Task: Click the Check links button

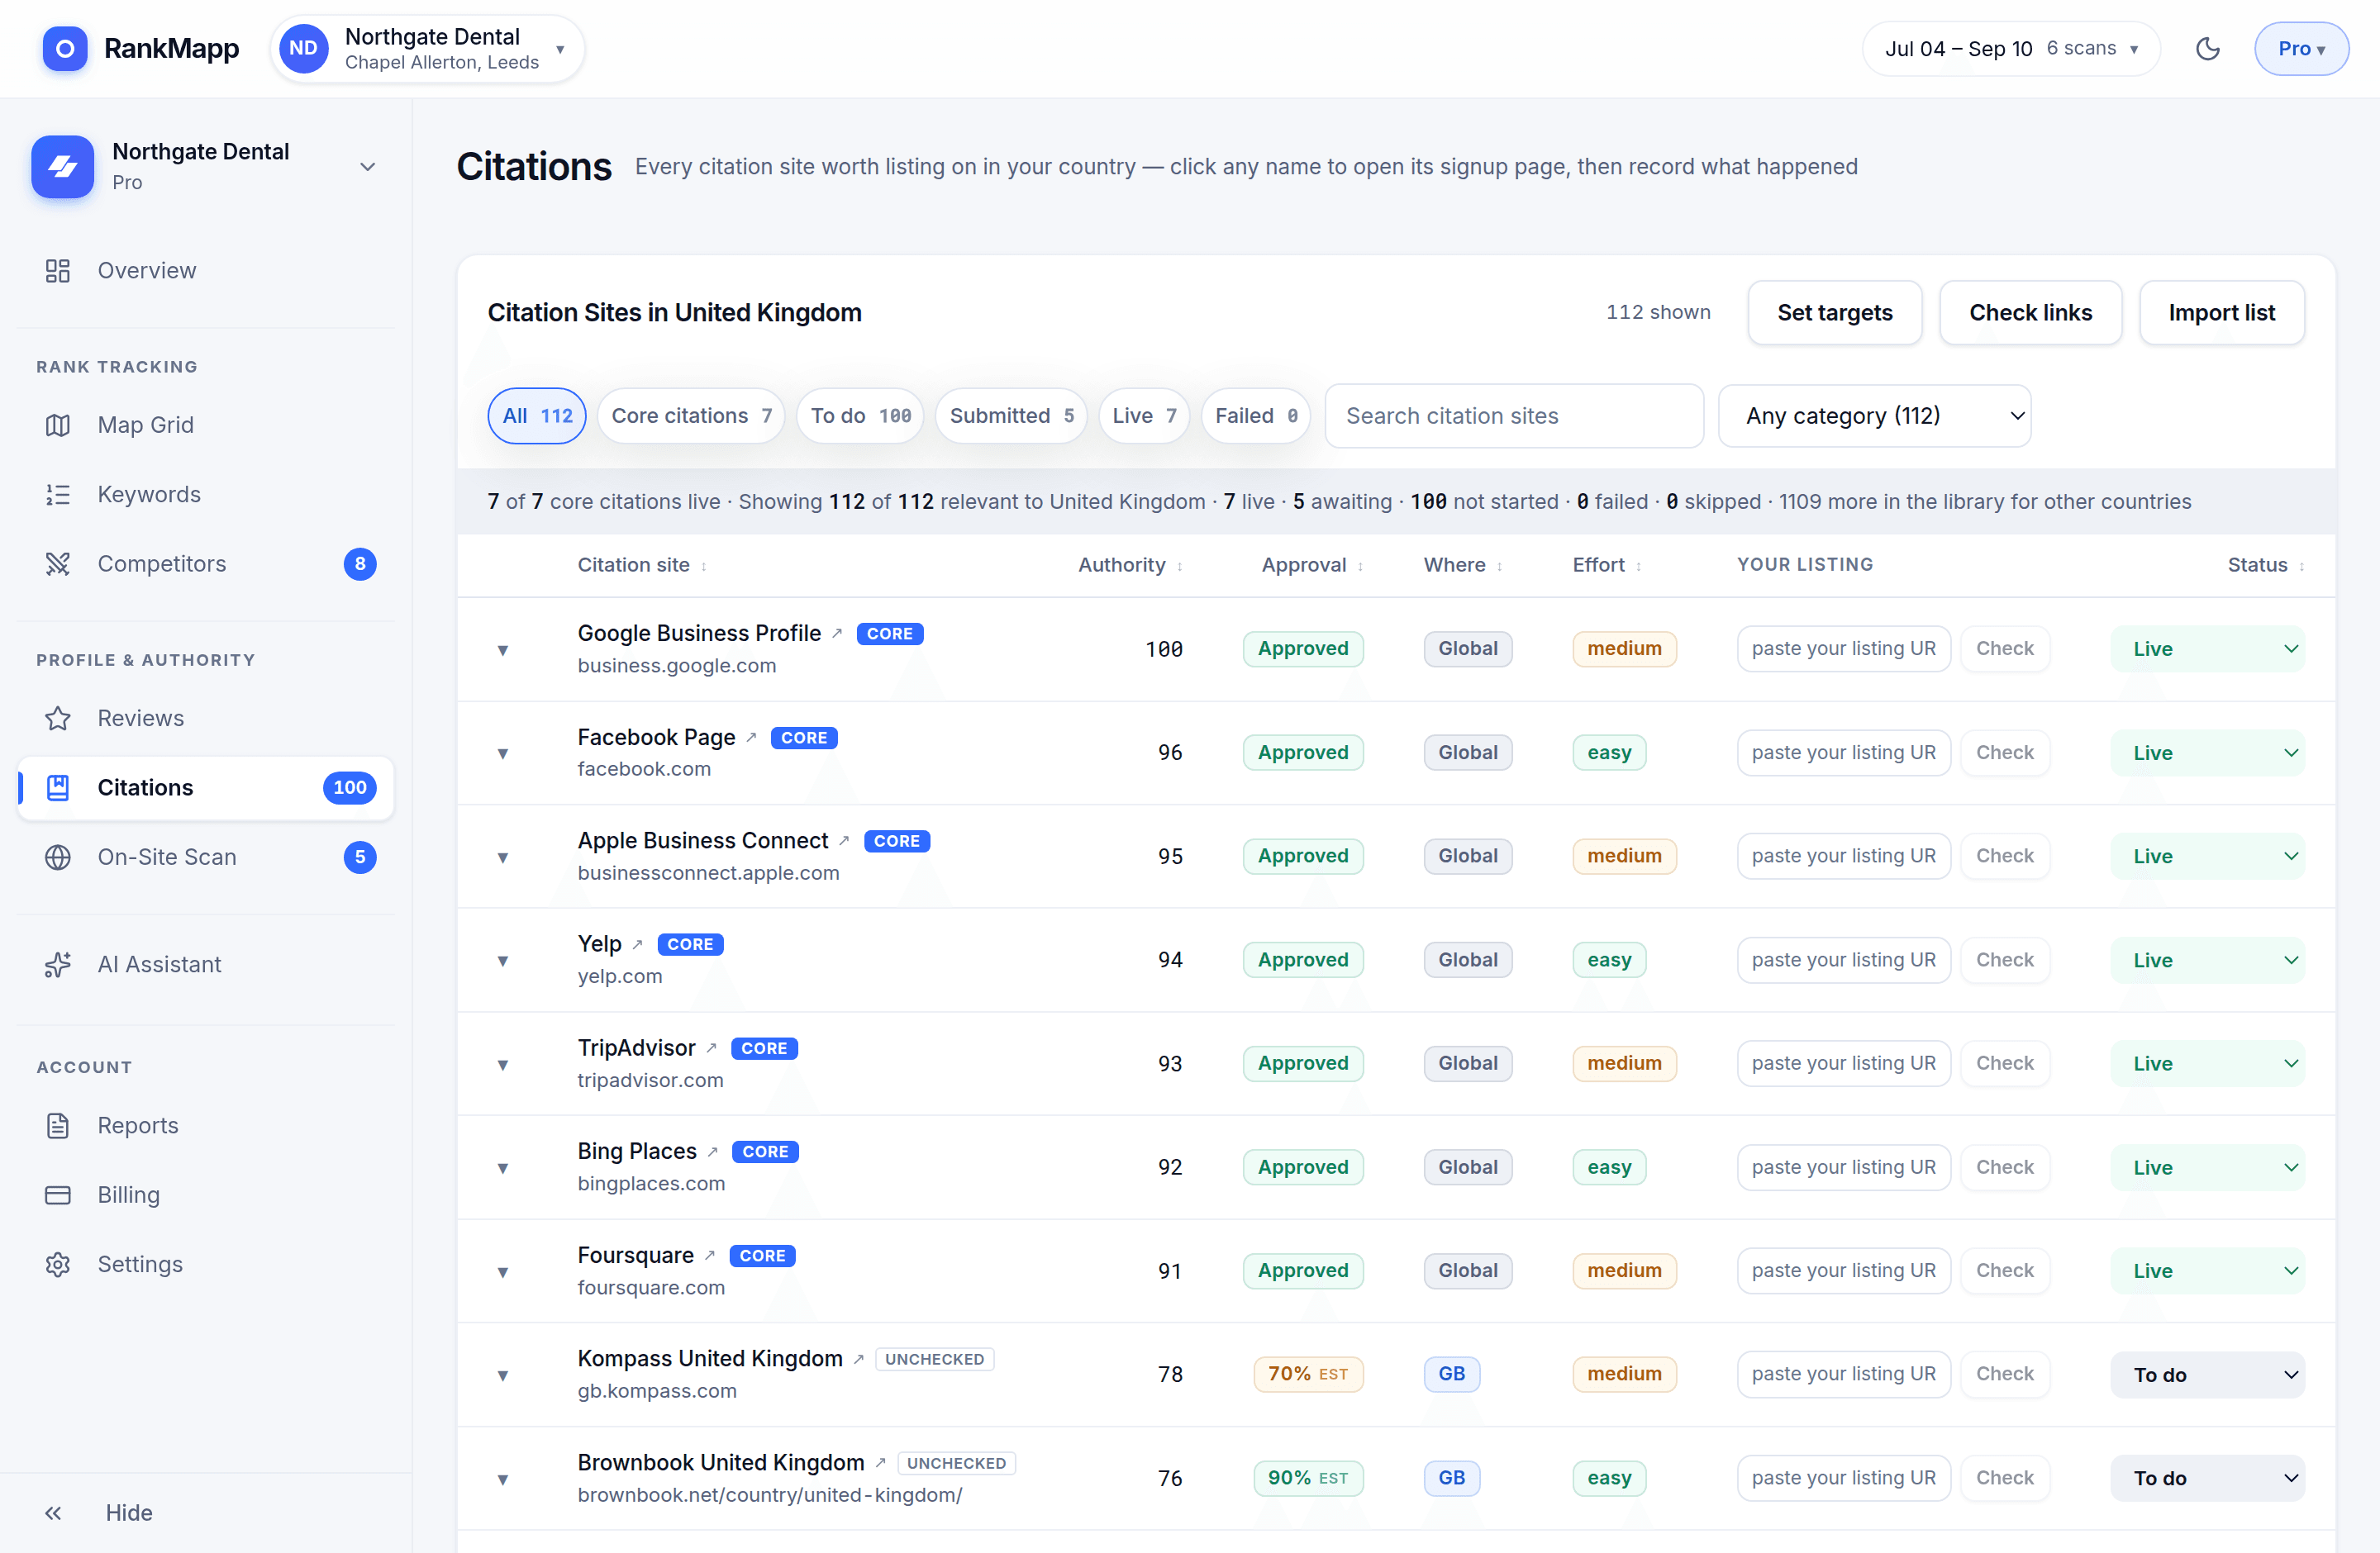Action: click(x=2030, y=313)
